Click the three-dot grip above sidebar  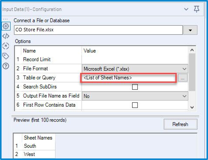click(5, 19)
